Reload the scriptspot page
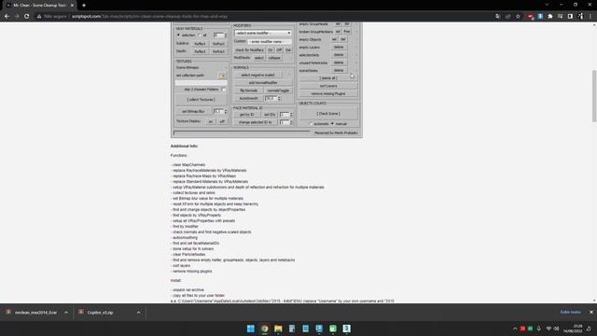 coord(27,17)
